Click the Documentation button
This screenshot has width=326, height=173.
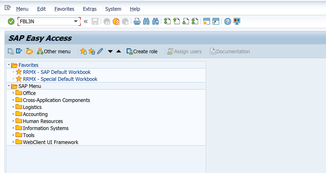[230, 51]
